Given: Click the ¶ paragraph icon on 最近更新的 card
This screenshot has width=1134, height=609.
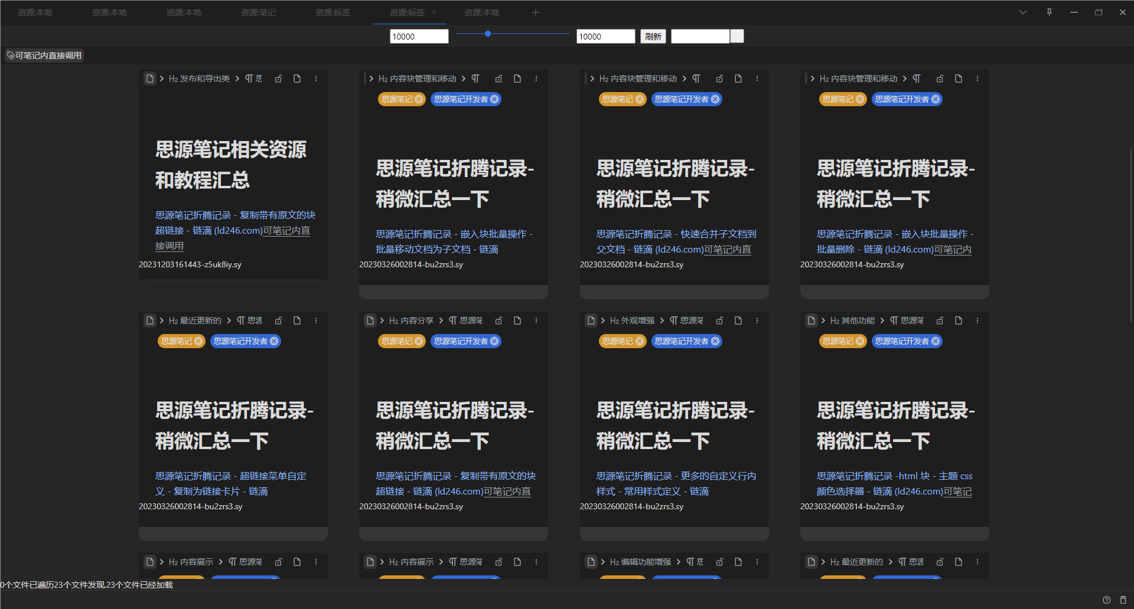Looking at the screenshot, I should pyautogui.click(x=240, y=320).
